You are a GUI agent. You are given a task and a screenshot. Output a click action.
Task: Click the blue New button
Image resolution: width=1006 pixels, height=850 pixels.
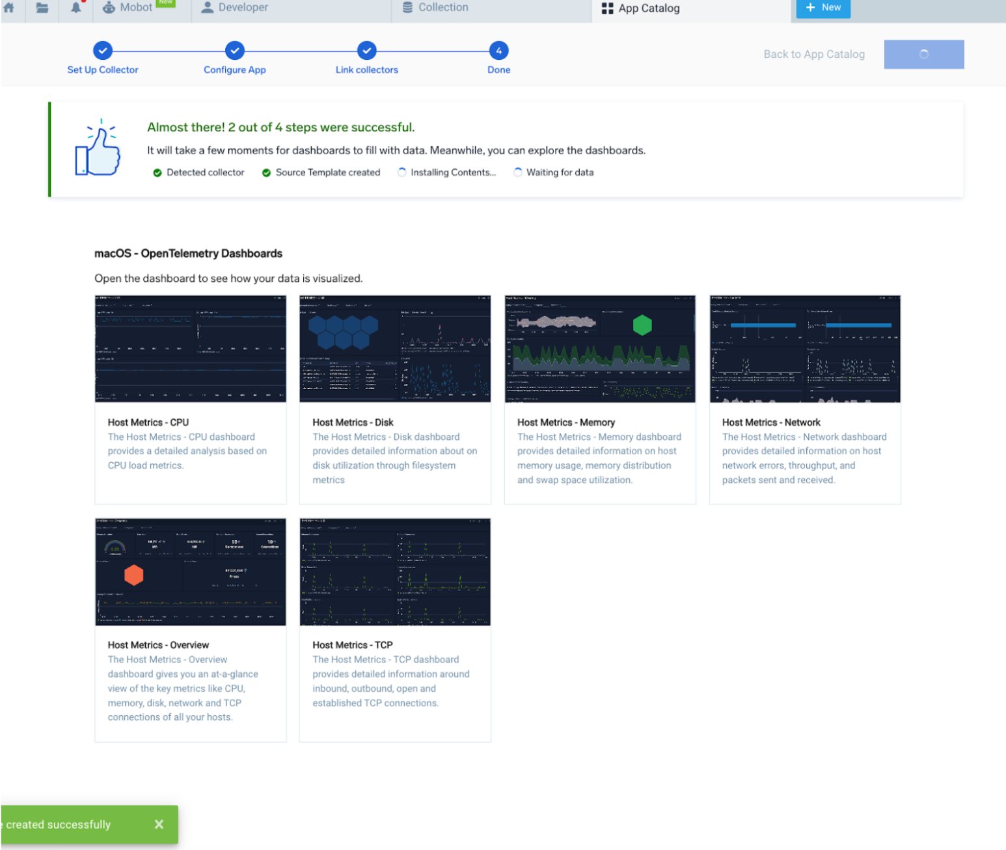click(x=823, y=8)
